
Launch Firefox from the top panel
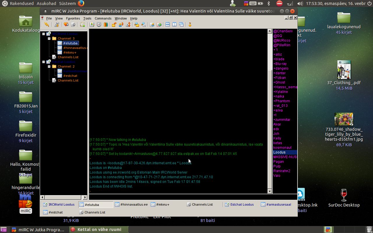point(81,3)
